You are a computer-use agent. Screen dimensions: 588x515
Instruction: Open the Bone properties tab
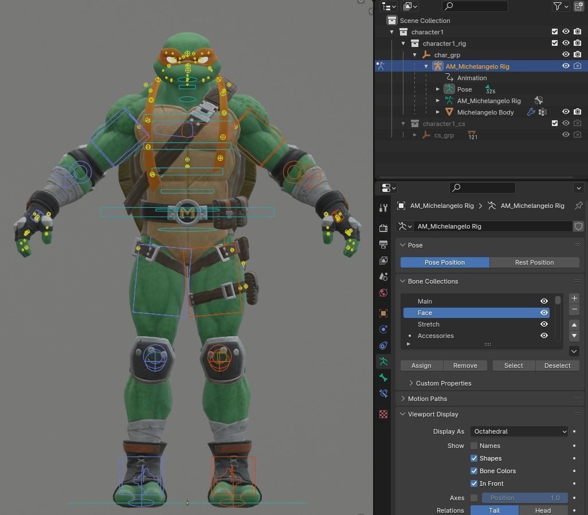(x=383, y=378)
